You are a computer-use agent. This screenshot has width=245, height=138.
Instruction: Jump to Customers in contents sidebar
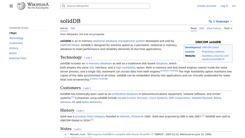[x=16, y=43]
